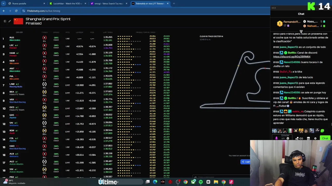Click soft tyre icon for RUS
This screenshot has height=186, width=332.
(44, 38)
